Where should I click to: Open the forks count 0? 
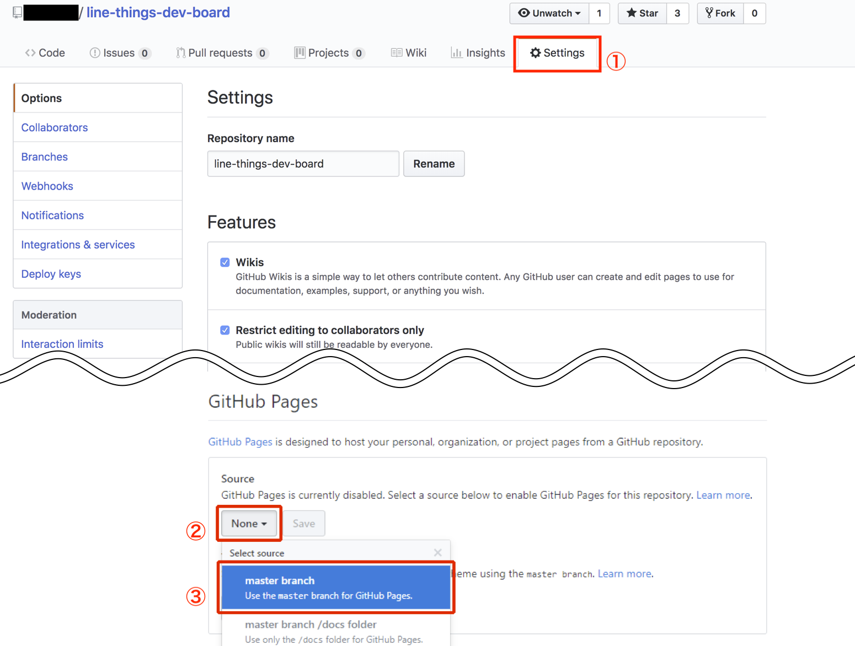[755, 13]
